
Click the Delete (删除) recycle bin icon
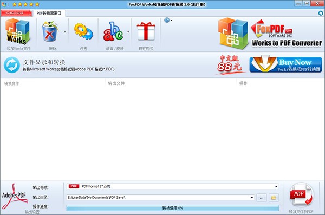pos(50,32)
